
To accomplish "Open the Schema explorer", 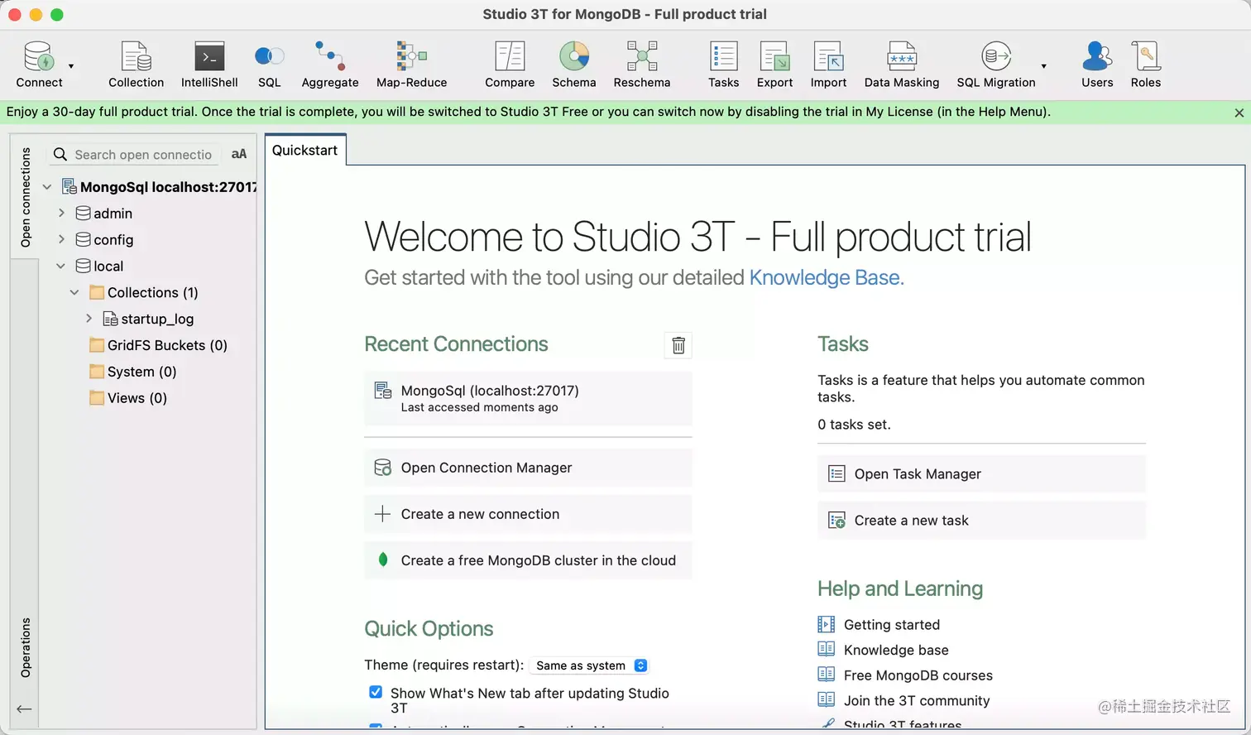I will 574,64.
